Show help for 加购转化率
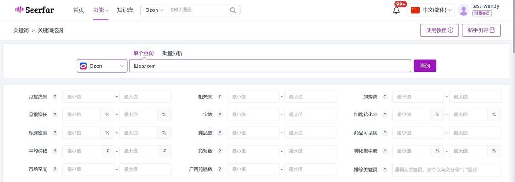The height and width of the screenshot is (182, 515). 385,115
